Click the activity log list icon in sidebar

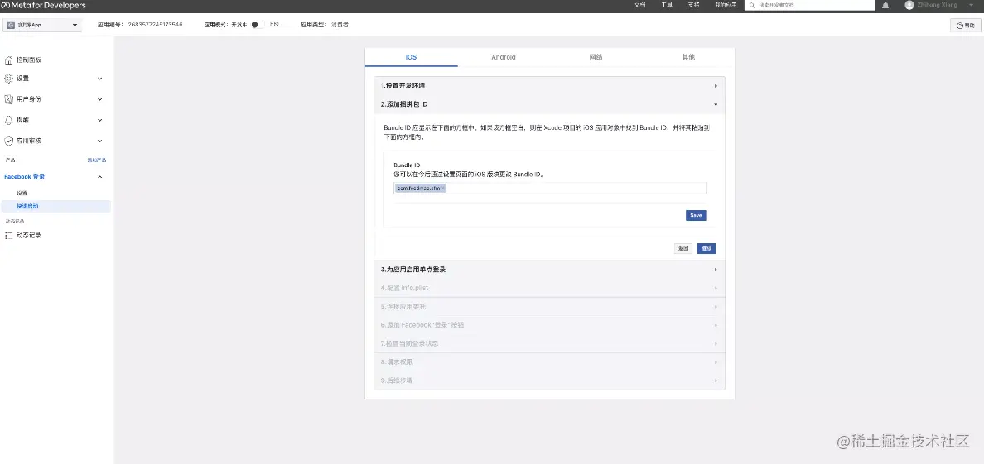pyautogui.click(x=8, y=235)
